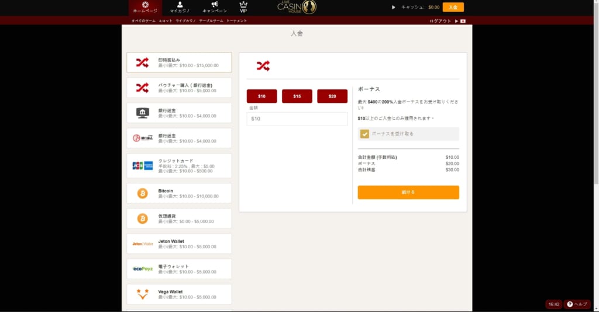Screen dimensions: 599x312
Task: Open the ホームページ home icon tab
Action: coord(145,7)
